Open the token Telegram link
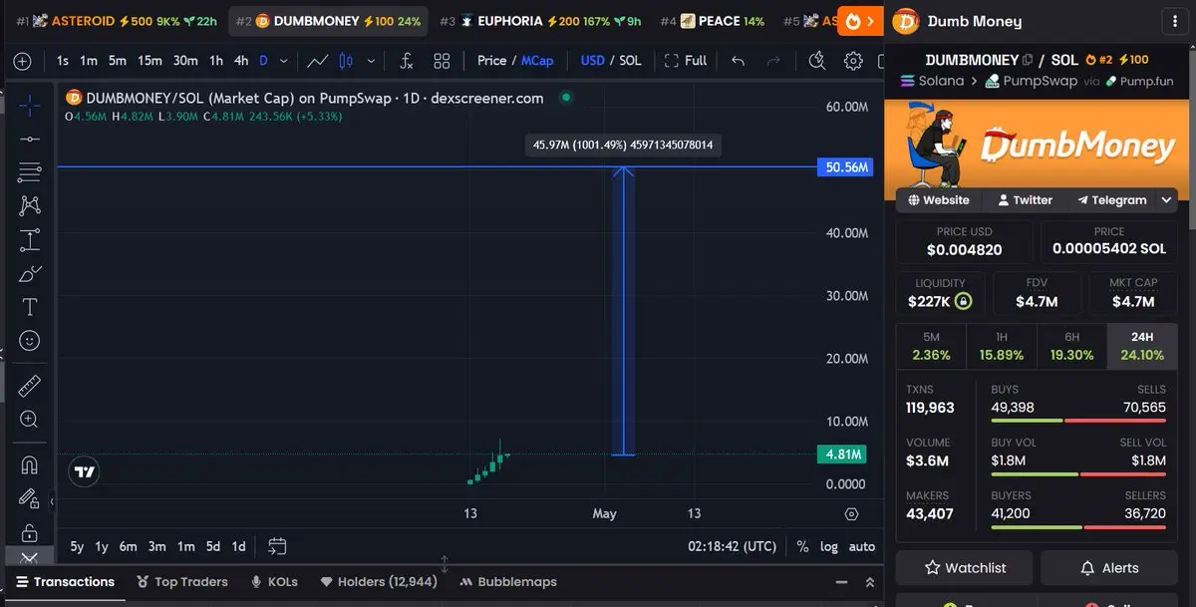 coord(1111,200)
